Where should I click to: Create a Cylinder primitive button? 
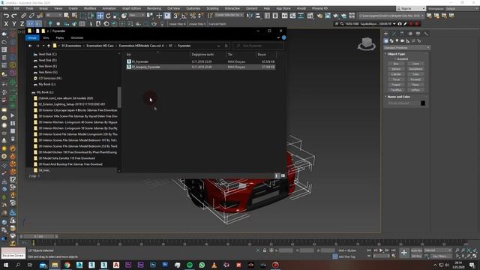point(396,74)
